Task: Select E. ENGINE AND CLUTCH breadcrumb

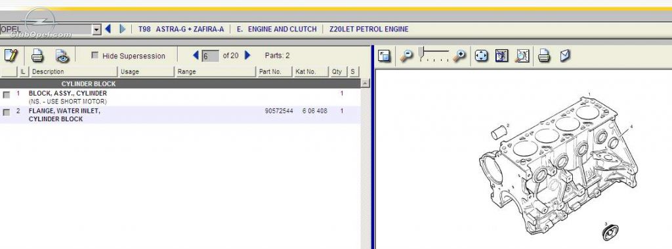Action: click(276, 29)
